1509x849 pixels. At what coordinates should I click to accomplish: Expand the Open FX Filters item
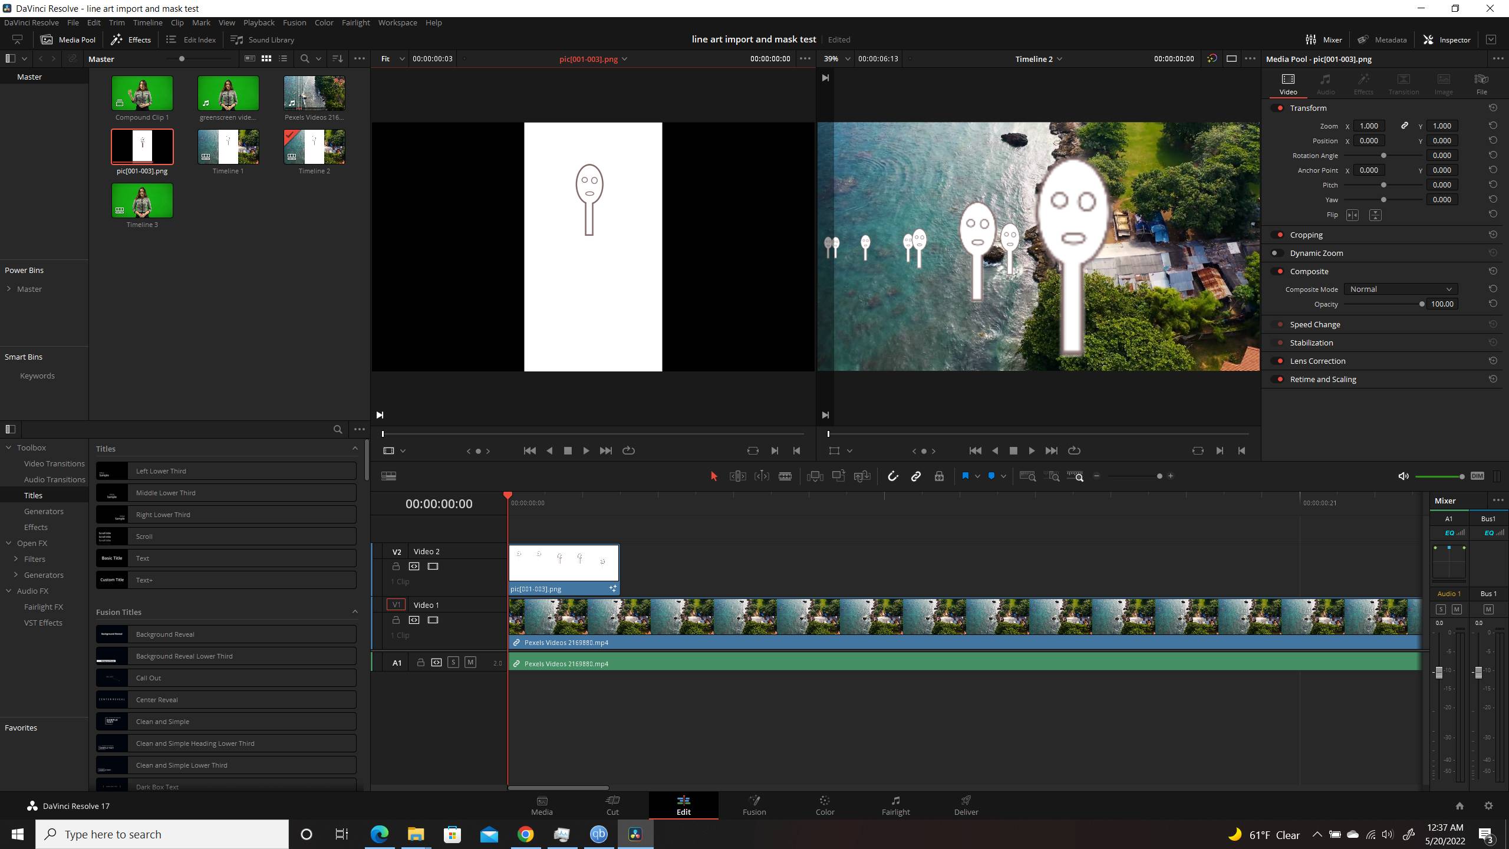pyautogui.click(x=16, y=559)
